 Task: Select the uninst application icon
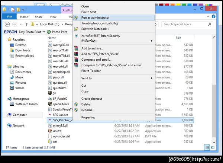(x=50, y=131)
